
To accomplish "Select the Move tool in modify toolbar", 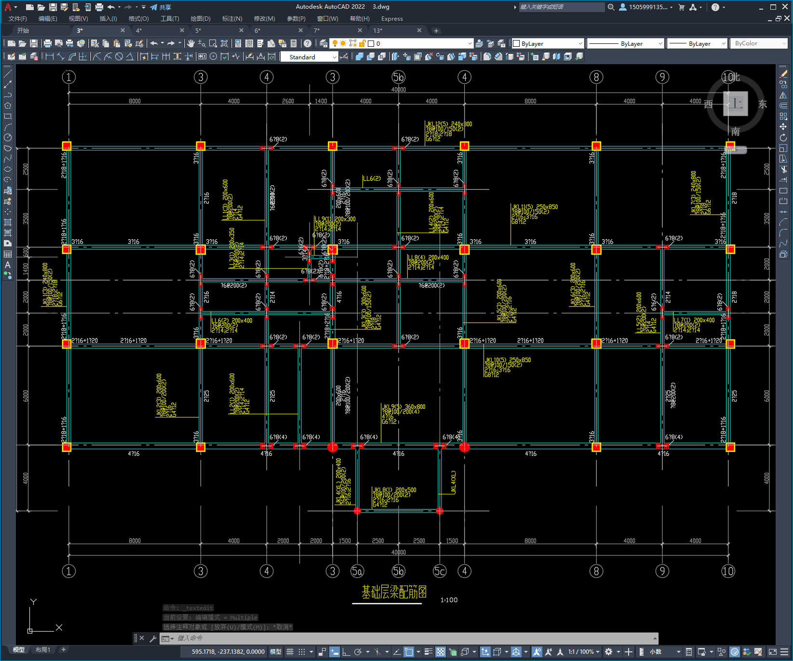I will click(x=783, y=127).
